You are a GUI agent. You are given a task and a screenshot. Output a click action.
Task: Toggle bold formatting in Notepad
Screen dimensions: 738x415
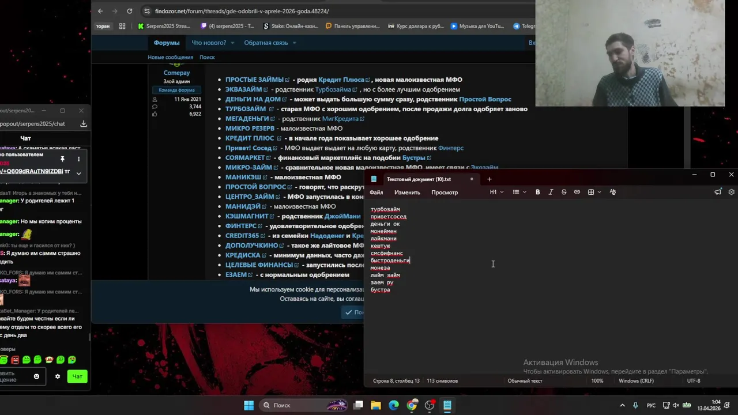pyautogui.click(x=537, y=192)
